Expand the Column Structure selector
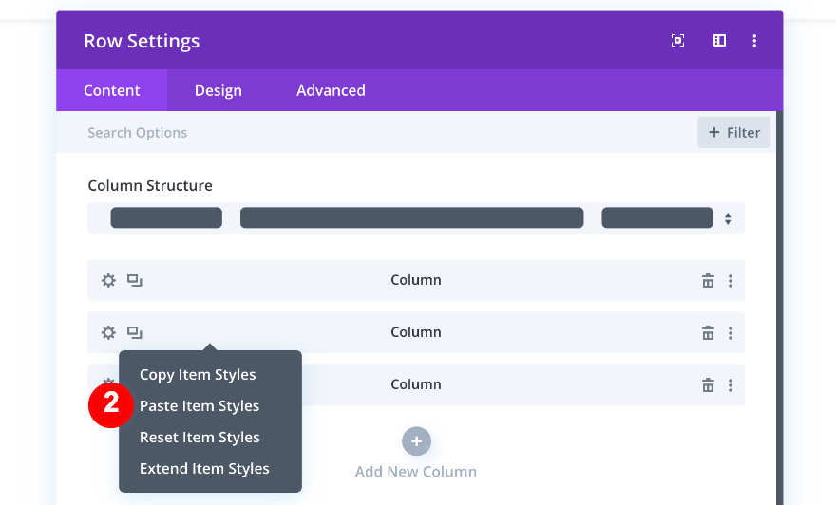Screen dimensions: 836x505 727,218
